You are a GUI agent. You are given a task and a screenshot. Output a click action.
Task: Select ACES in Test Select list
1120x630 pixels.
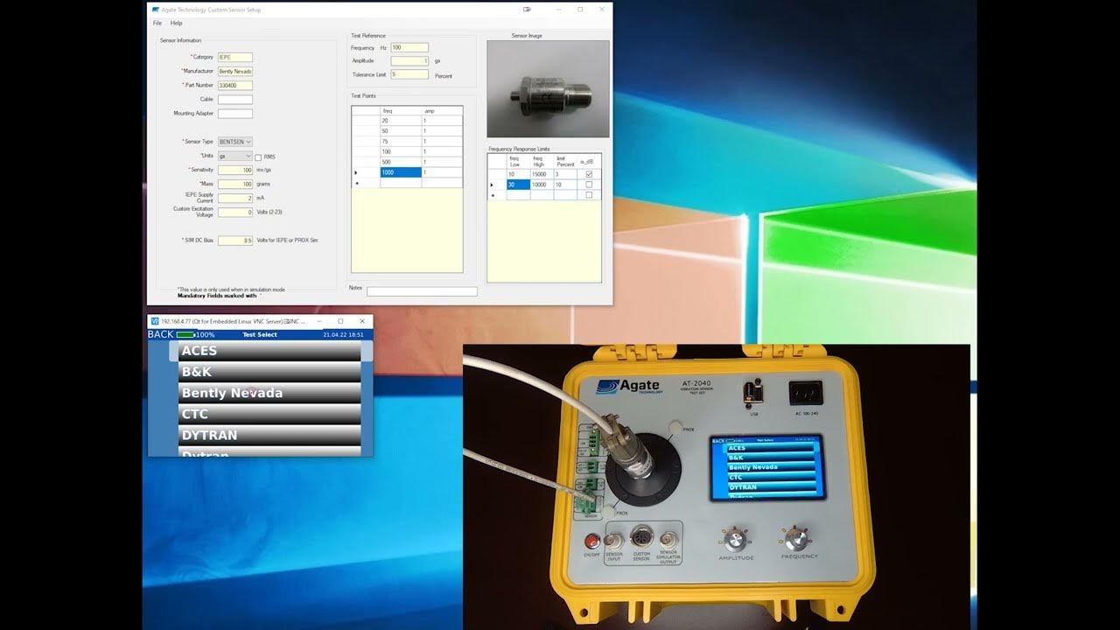tap(269, 351)
